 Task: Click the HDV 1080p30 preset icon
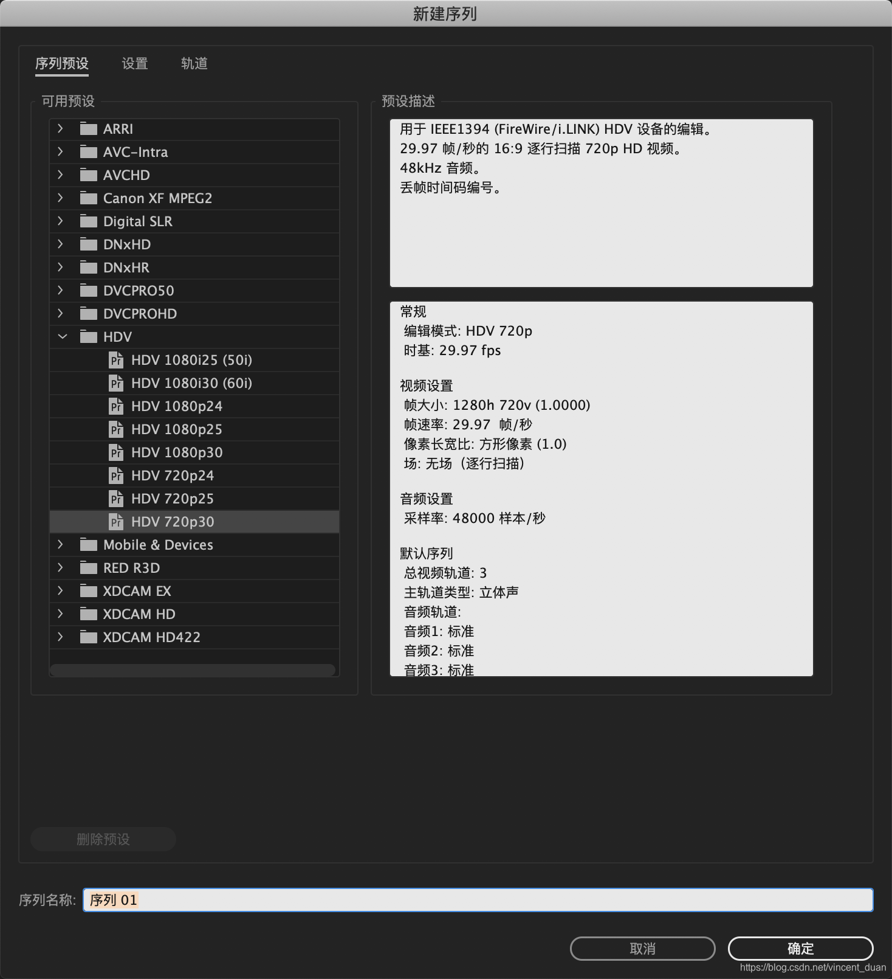click(x=116, y=452)
